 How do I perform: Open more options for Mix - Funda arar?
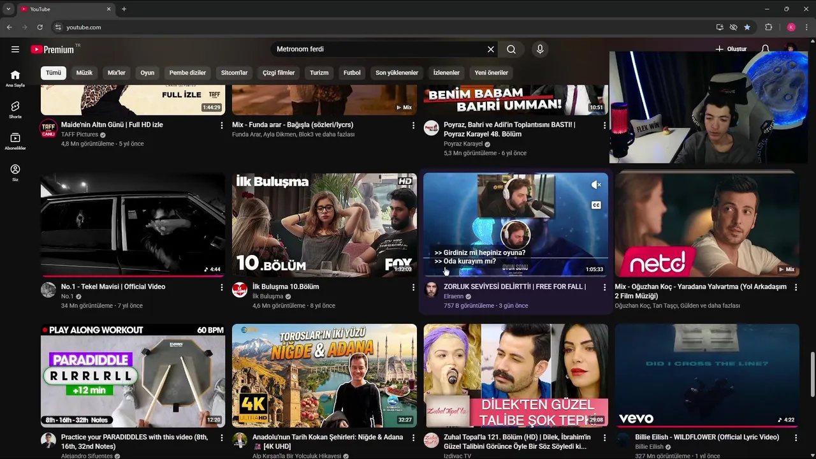point(413,126)
